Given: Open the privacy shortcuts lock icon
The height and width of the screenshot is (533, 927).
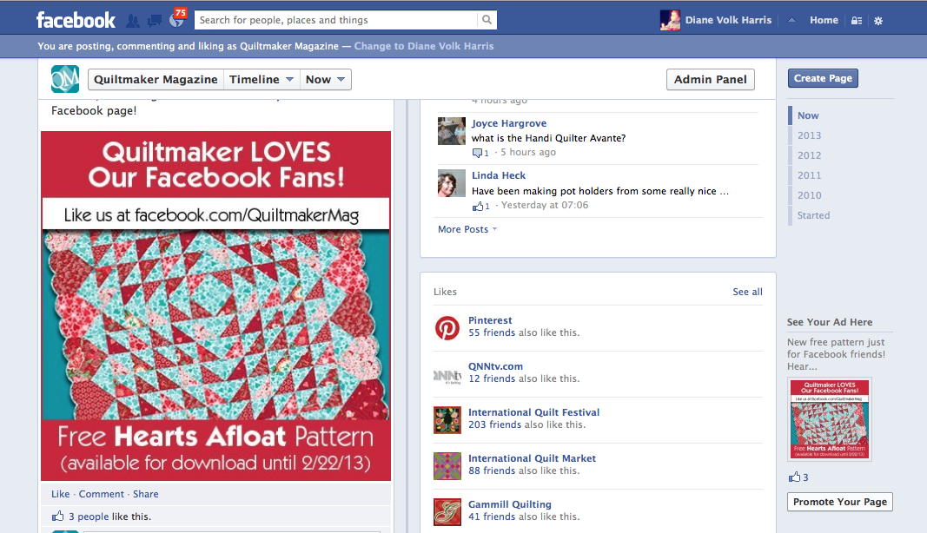Looking at the screenshot, I should coord(856,21).
